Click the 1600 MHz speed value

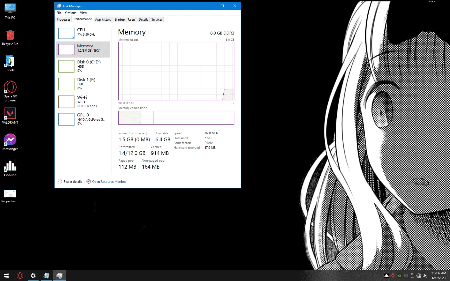211,133
